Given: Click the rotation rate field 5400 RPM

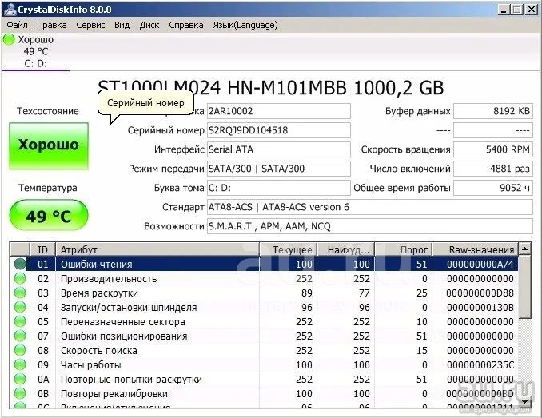Looking at the screenshot, I should pyautogui.click(x=493, y=149).
